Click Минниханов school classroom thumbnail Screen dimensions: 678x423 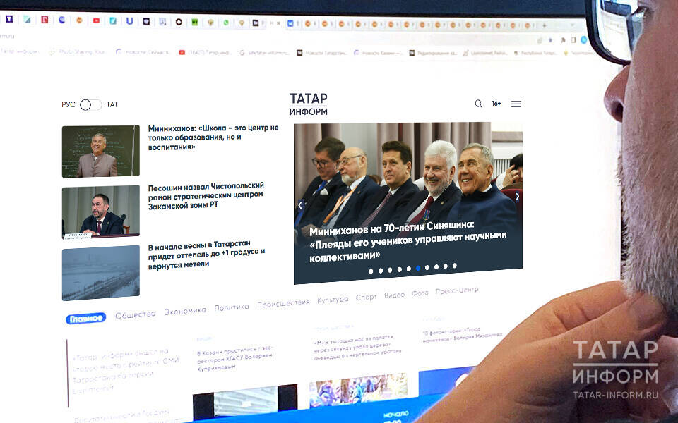coord(100,151)
